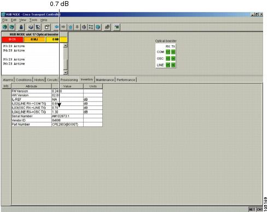Click the red CR alarm count box
Screen dimensions: 268x212
click(13, 39)
